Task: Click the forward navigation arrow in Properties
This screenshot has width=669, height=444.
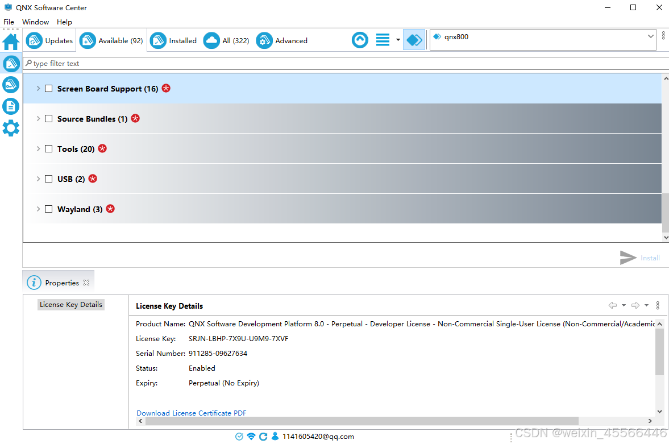Action: point(635,305)
